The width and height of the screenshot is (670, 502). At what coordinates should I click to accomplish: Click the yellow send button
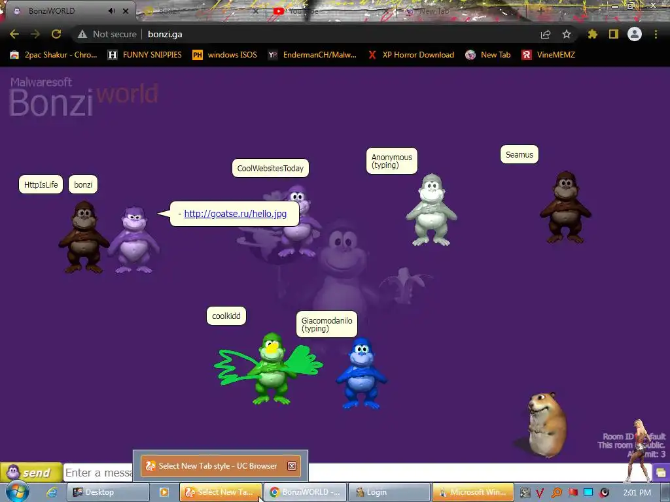[x=31, y=473]
